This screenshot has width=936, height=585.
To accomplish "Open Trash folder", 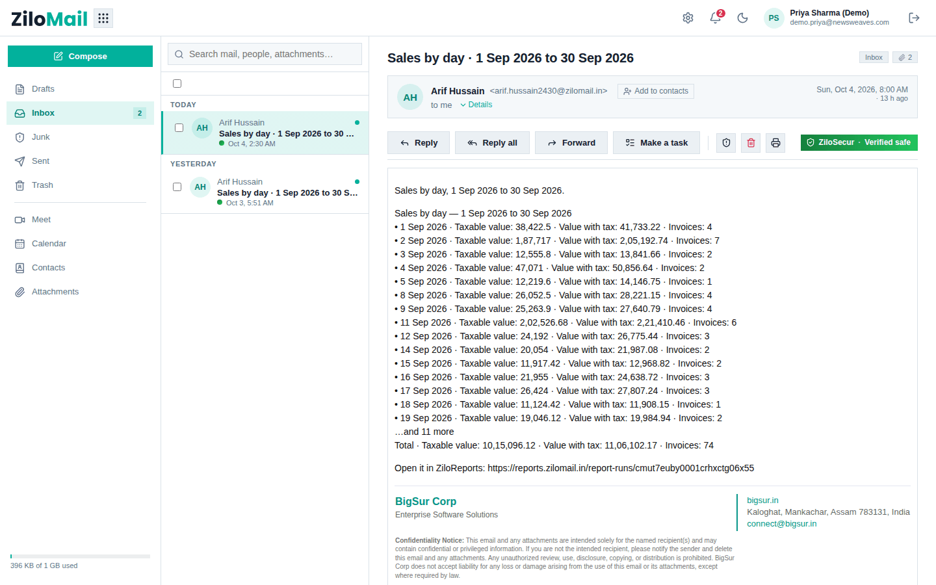I will (80, 185).
